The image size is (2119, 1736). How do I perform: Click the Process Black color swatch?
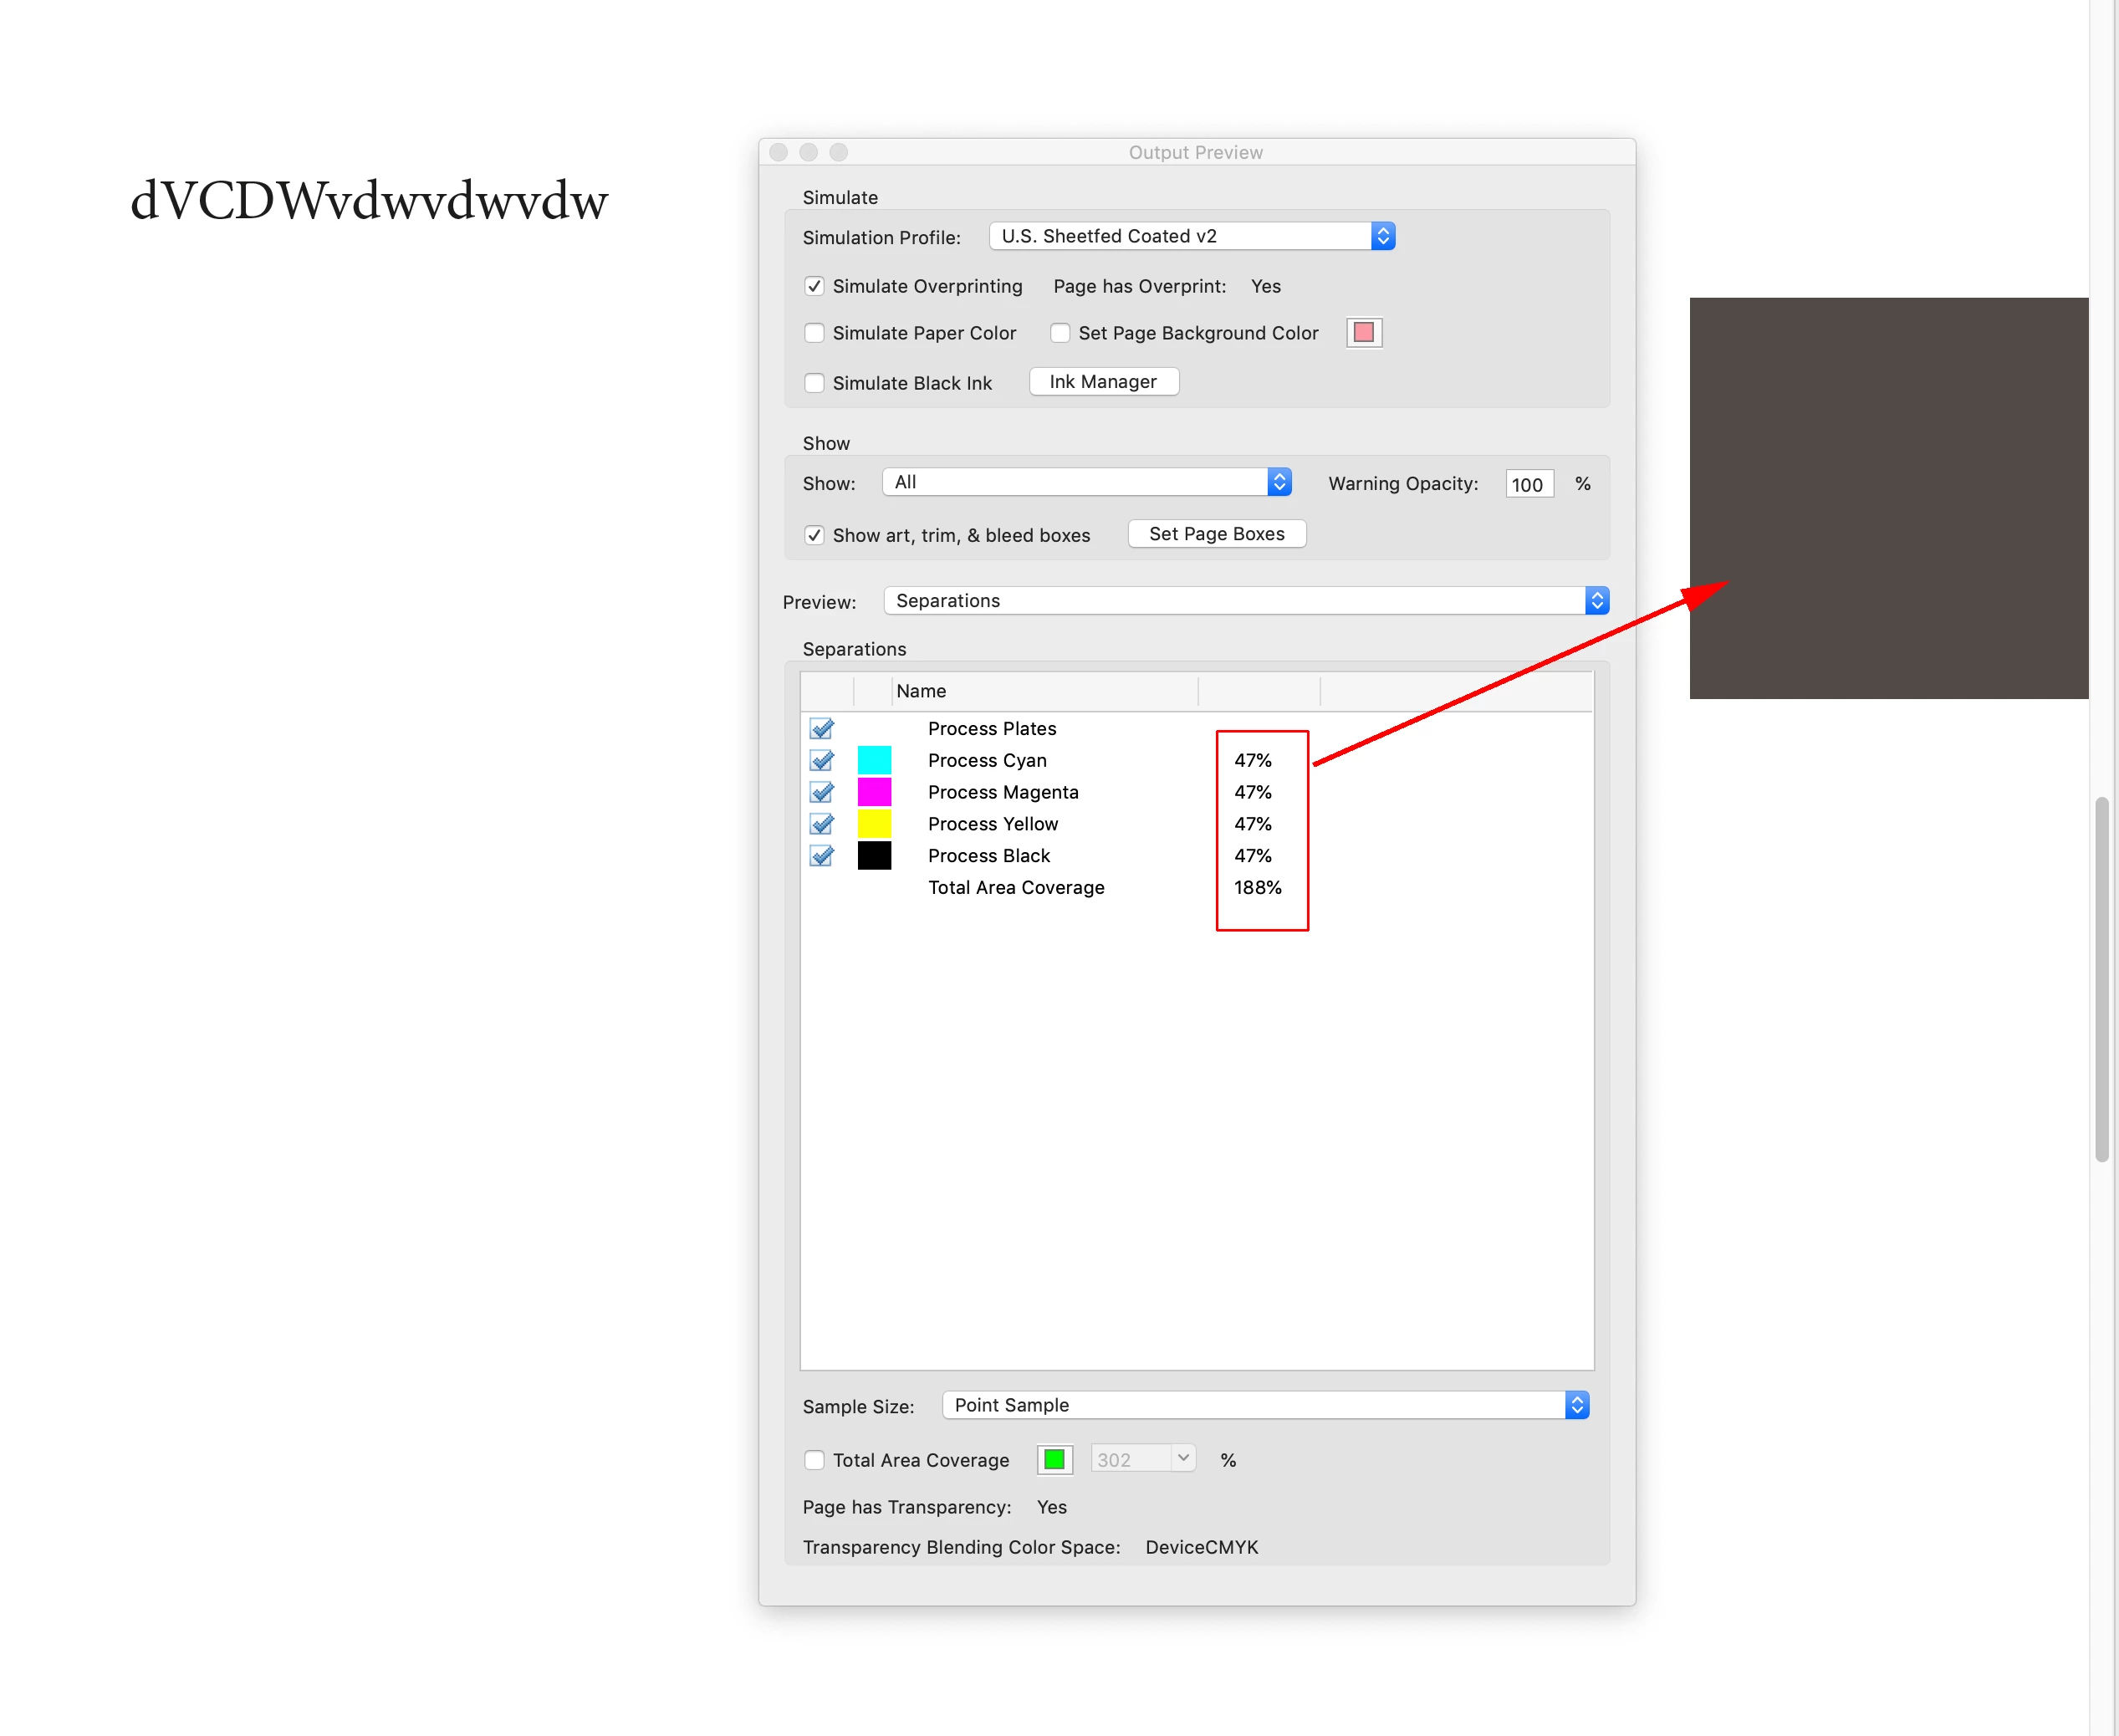[874, 856]
